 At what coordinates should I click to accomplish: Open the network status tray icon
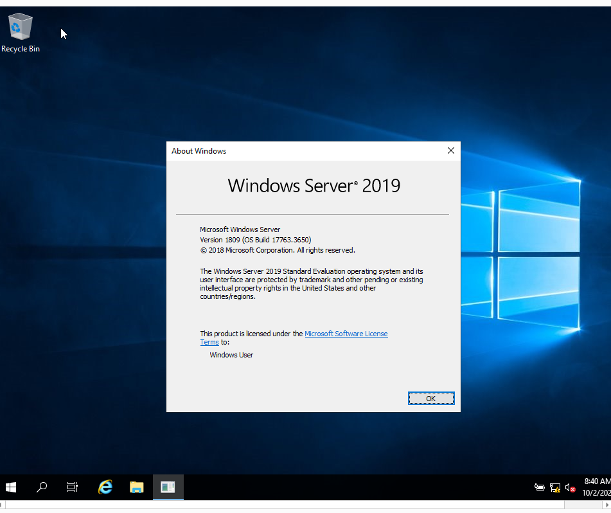(x=555, y=487)
